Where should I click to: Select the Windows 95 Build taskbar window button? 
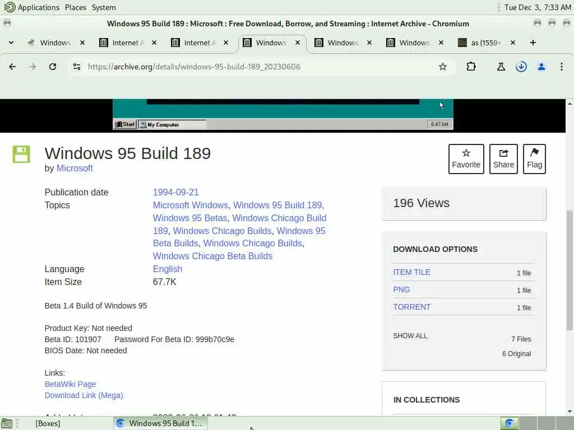tap(160, 423)
